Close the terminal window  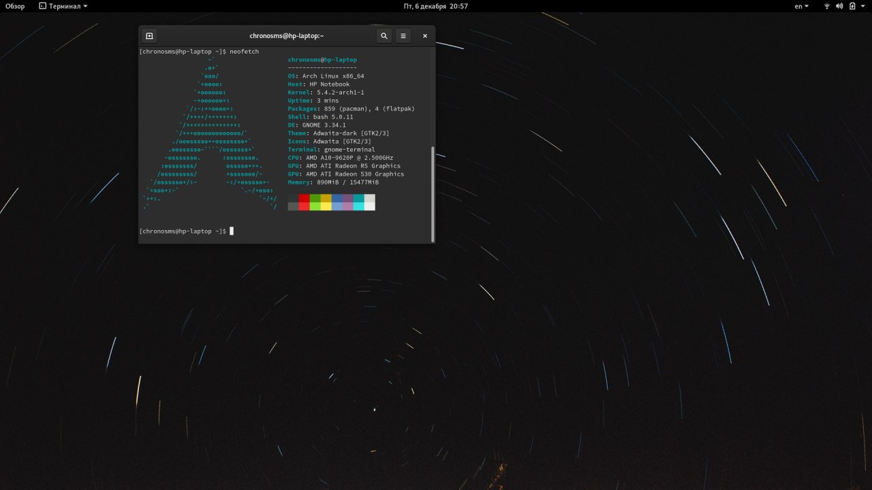[424, 36]
